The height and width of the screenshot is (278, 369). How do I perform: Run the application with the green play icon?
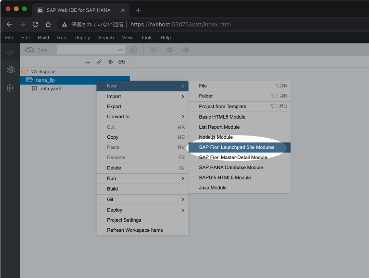(x=133, y=50)
